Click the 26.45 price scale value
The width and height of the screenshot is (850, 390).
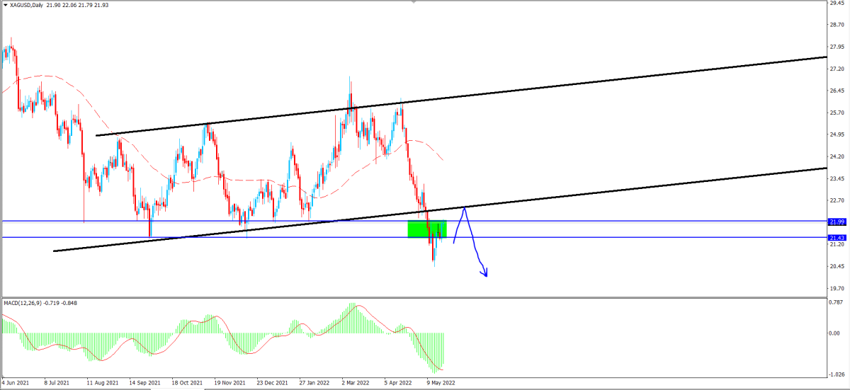pyautogui.click(x=837, y=91)
